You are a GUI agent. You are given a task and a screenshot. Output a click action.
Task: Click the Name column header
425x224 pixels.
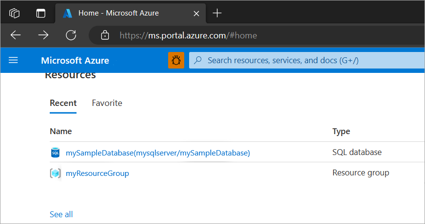(61, 131)
